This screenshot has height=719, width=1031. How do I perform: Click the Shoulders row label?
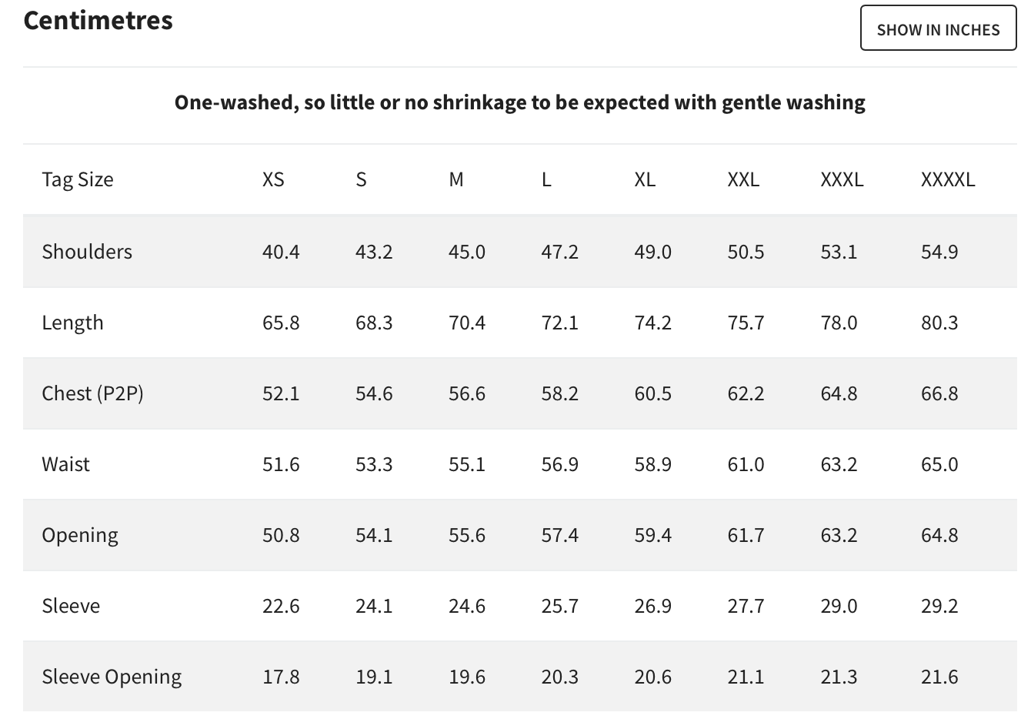[x=87, y=252]
